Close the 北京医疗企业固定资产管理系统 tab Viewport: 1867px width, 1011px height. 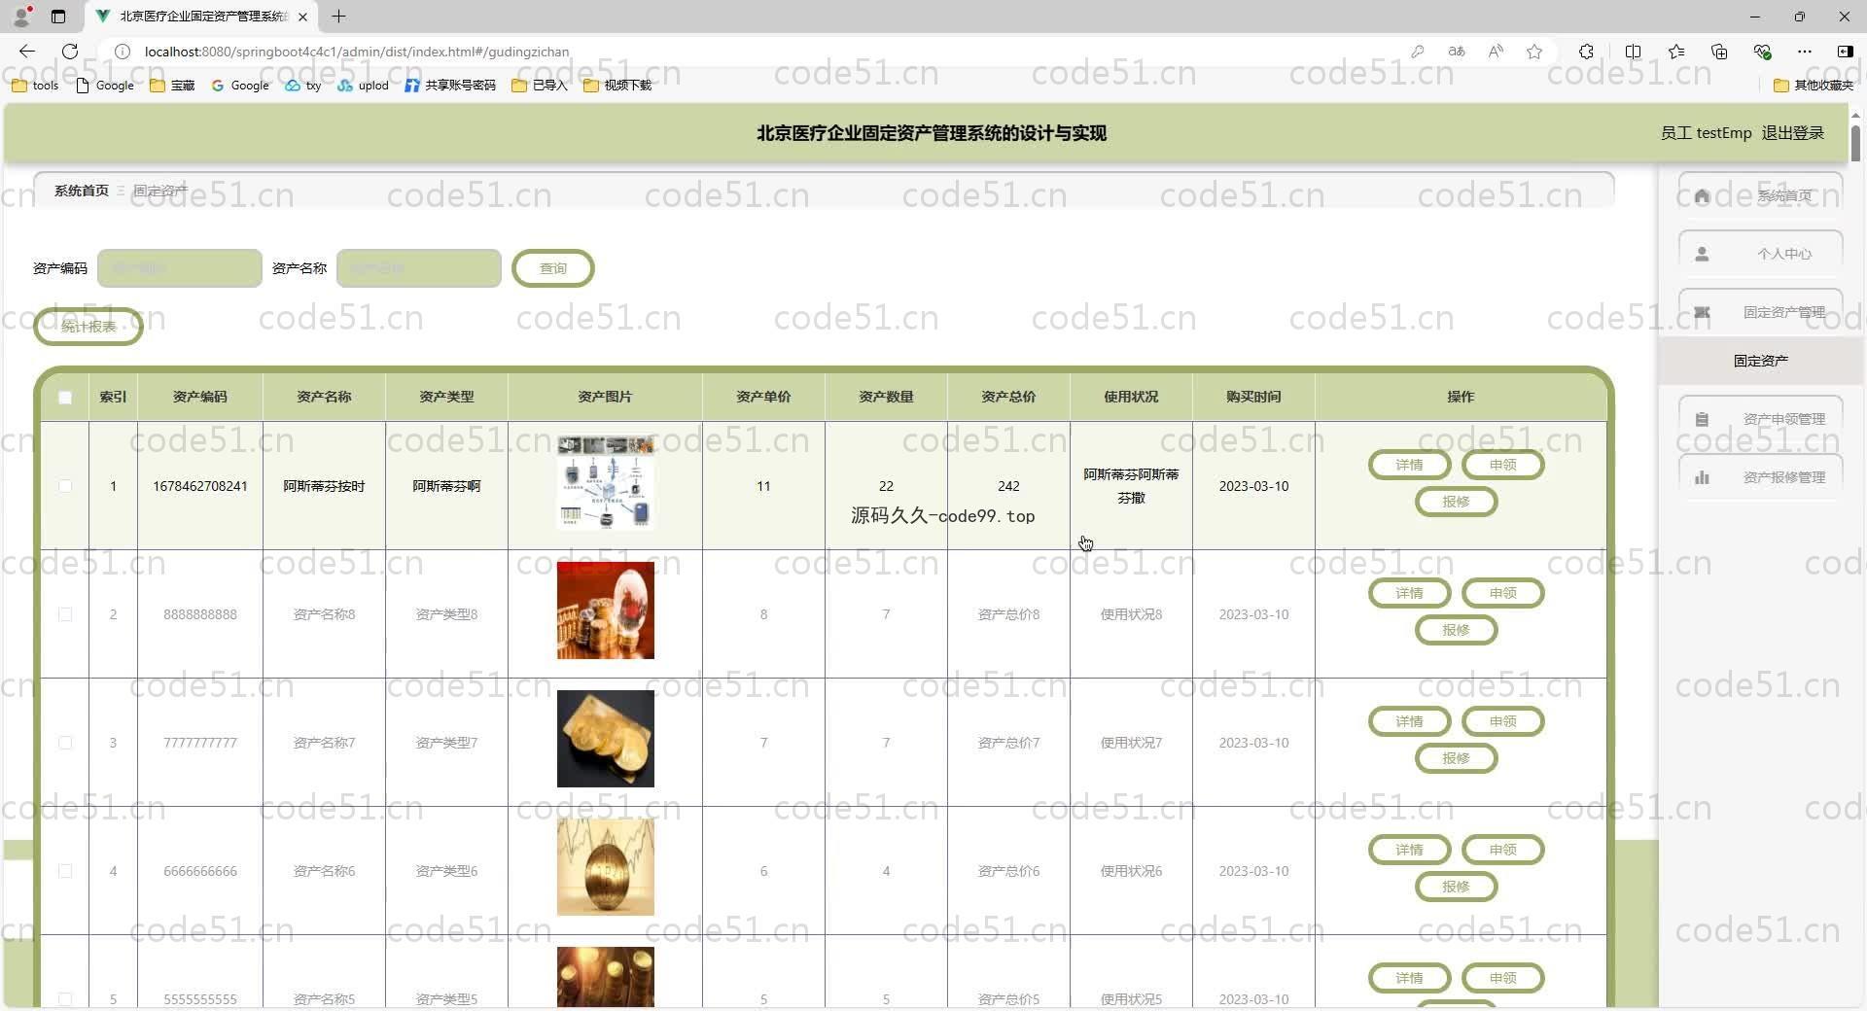coord(303,17)
